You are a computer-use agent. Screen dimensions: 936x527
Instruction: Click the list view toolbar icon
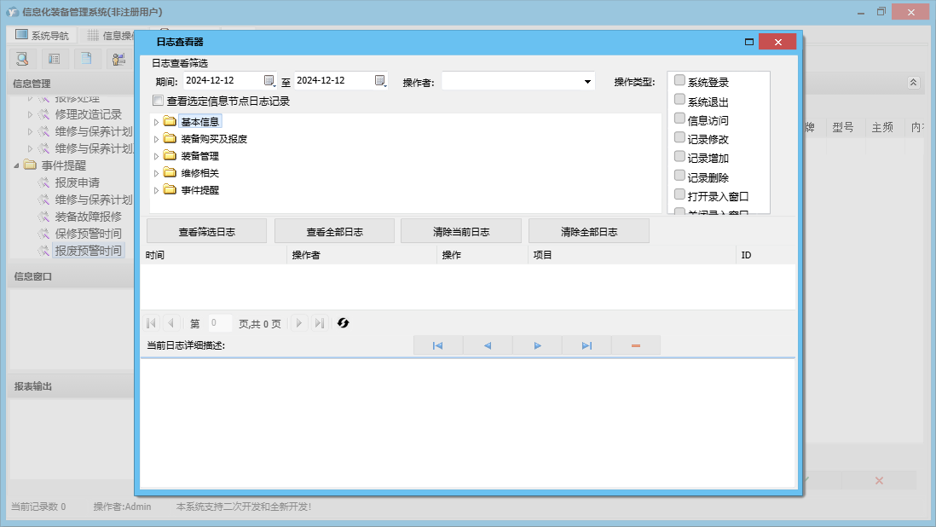pyautogui.click(x=55, y=59)
